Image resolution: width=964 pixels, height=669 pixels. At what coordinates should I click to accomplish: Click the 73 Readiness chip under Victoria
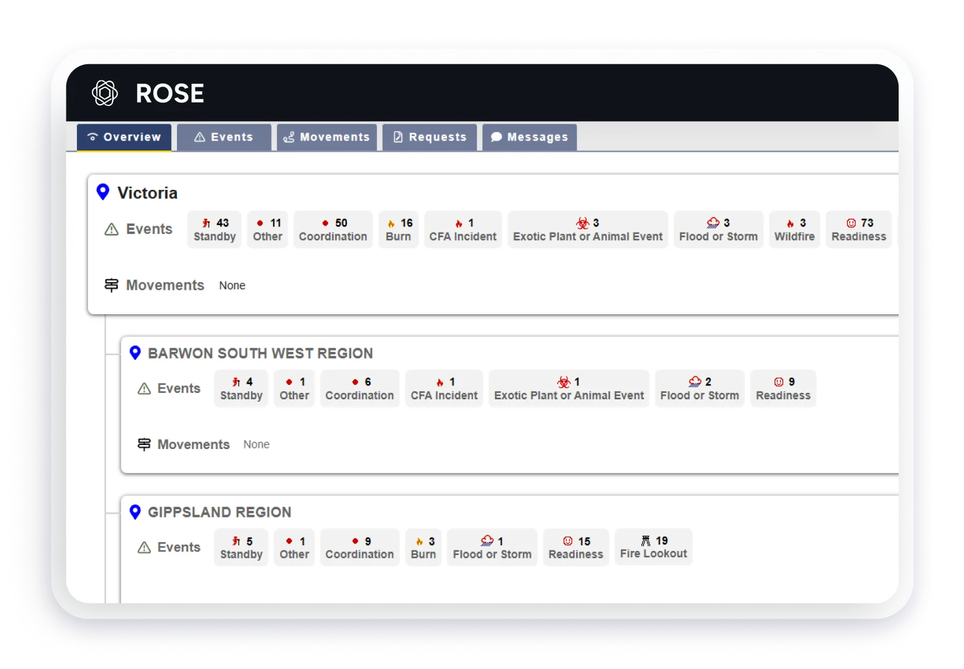tap(859, 229)
